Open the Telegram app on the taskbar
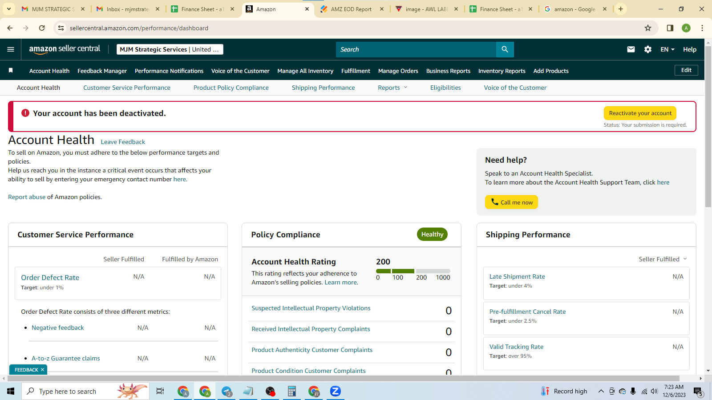The width and height of the screenshot is (712, 400). (227, 391)
